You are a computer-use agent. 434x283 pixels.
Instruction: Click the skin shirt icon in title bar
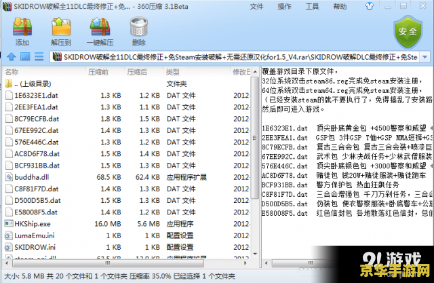point(370,6)
